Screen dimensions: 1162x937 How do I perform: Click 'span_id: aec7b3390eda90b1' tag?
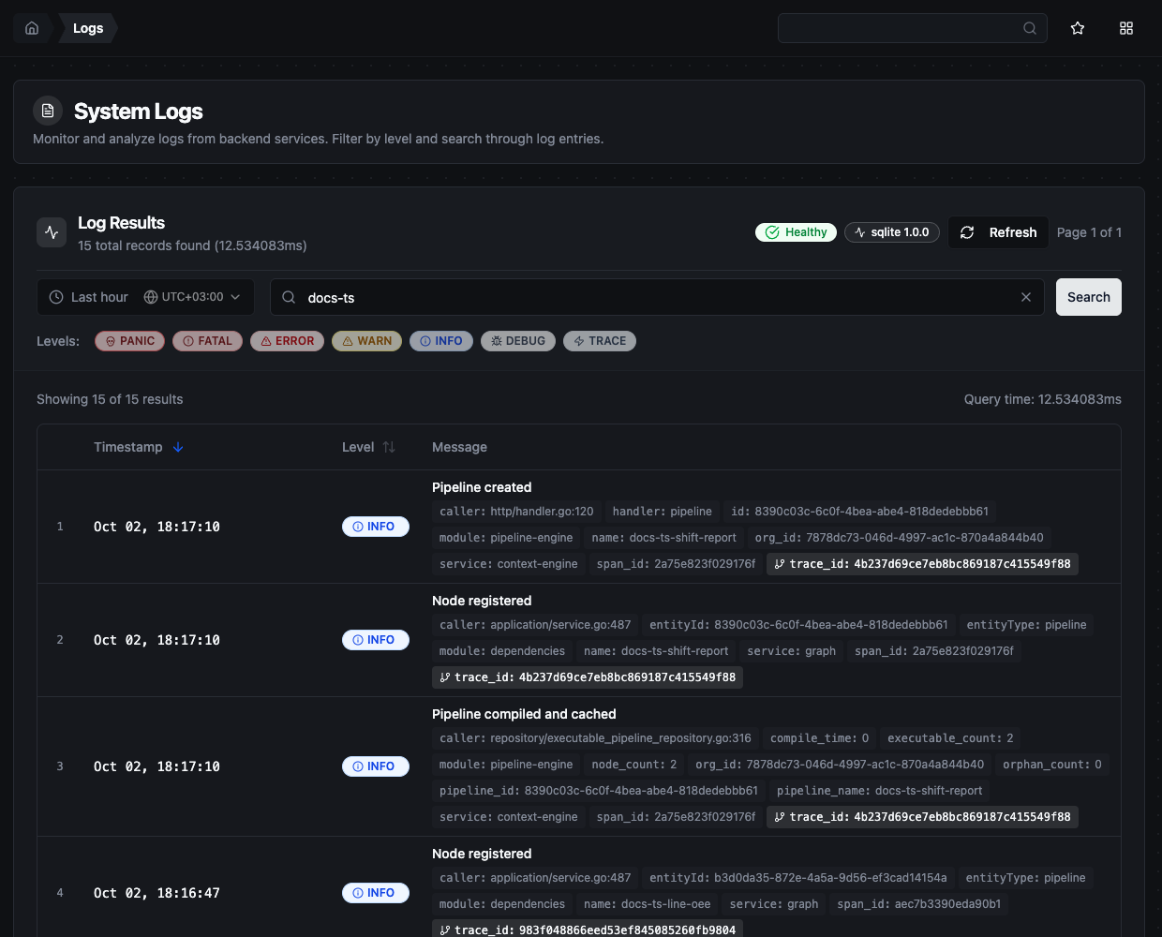coord(919,904)
